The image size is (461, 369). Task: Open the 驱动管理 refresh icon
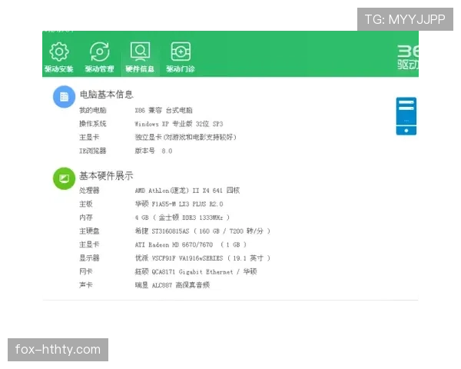[x=100, y=52]
